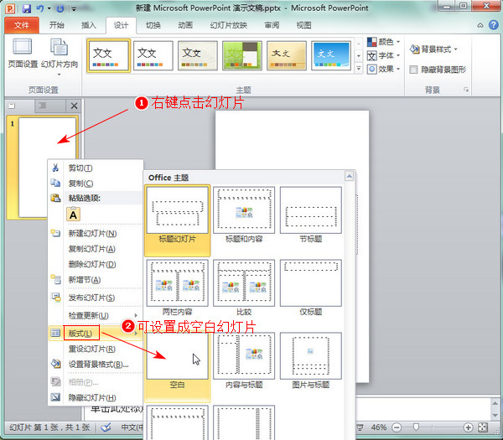The image size is (503, 440).
Task: Click the Redo icon in quick access toolbar
Action: 60,8
